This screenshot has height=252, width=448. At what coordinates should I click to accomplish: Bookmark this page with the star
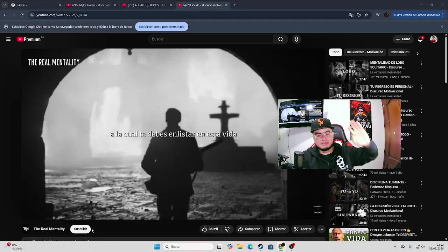(366, 15)
